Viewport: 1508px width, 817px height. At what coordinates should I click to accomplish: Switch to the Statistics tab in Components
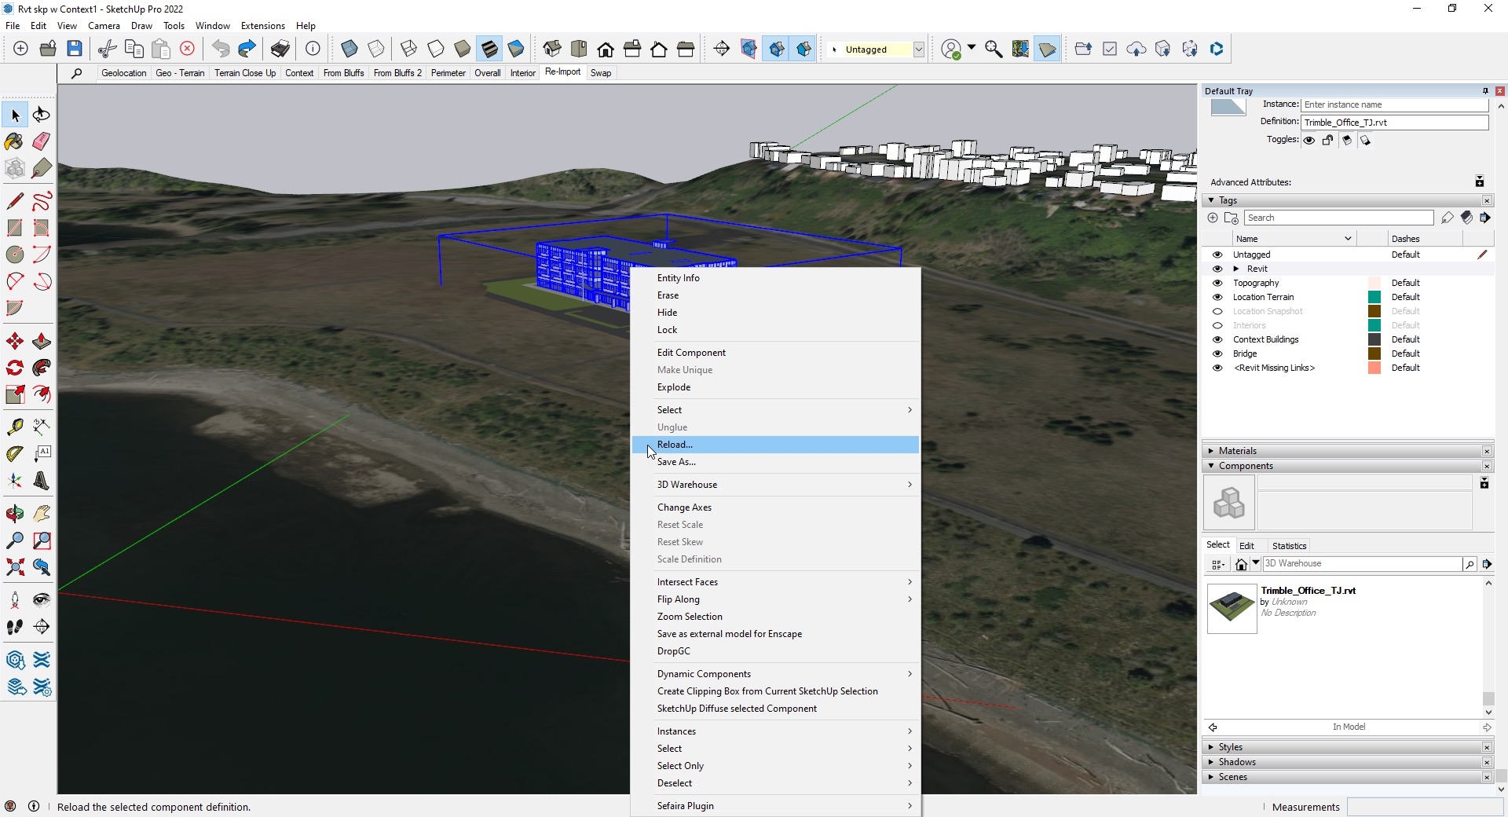(x=1288, y=545)
